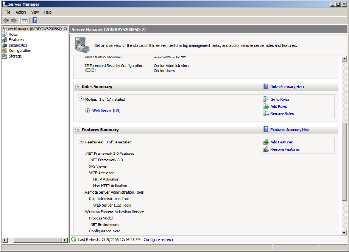349x252 pixels.
Task: Click the Roles Summary Help book icon
Action: pyautogui.click(x=266, y=87)
